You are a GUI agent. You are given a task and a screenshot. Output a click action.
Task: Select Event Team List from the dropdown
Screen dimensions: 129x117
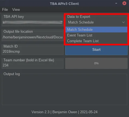click(96, 35)
